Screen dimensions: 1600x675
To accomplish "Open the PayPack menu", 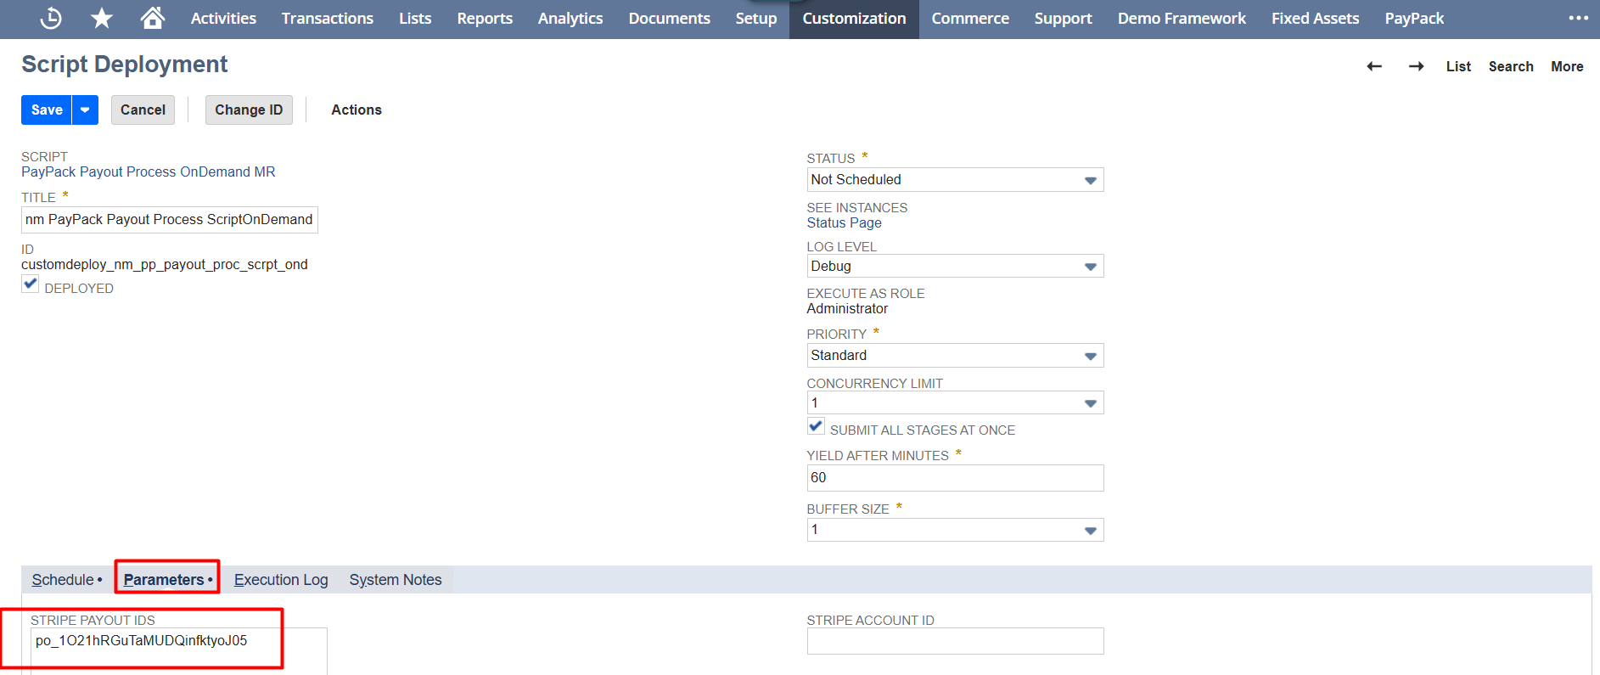I will click(x=1414, y=19).
